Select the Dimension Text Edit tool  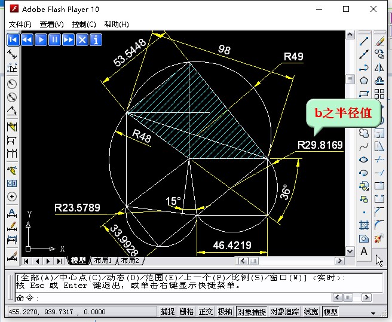pyautogui.click(x=12, y=226)
